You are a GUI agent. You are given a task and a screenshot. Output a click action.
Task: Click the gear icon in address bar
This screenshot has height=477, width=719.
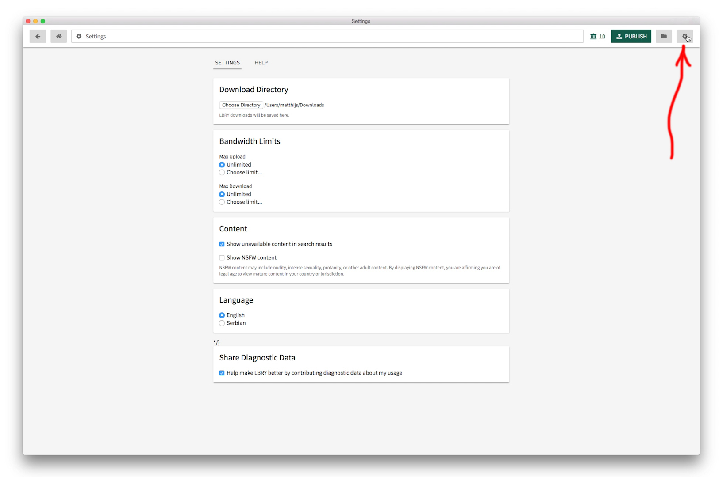tap(79, 36)
